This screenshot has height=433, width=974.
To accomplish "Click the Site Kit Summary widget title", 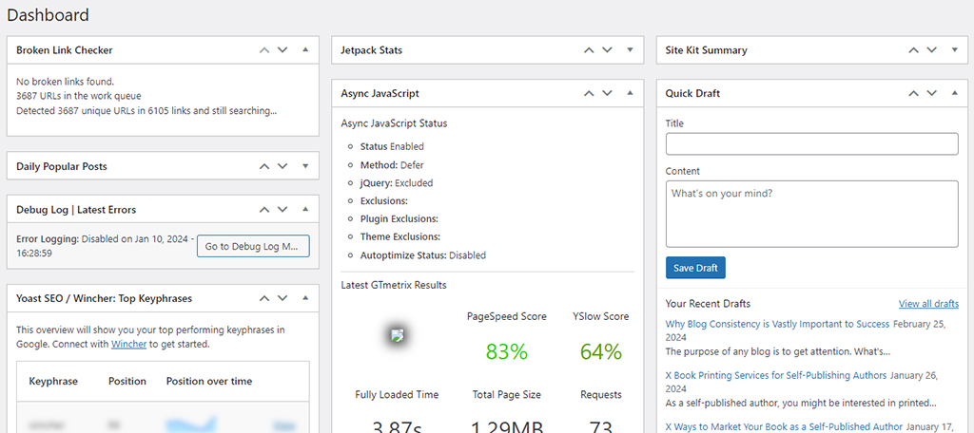I will click(x=707, y=50).
